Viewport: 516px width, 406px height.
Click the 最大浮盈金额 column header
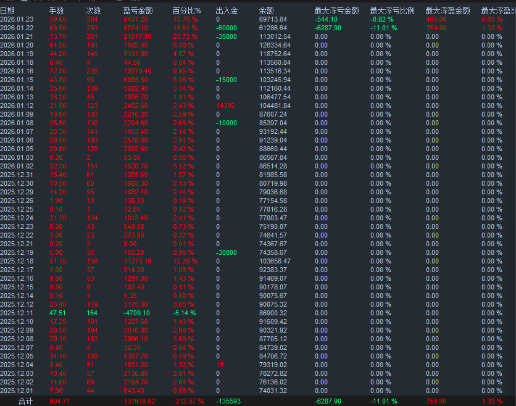coord(443,10)
